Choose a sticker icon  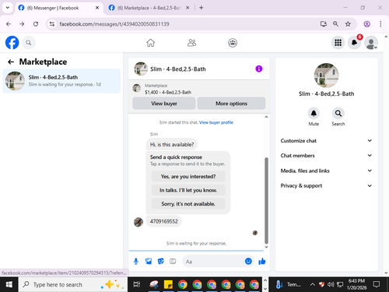[161, 262]
